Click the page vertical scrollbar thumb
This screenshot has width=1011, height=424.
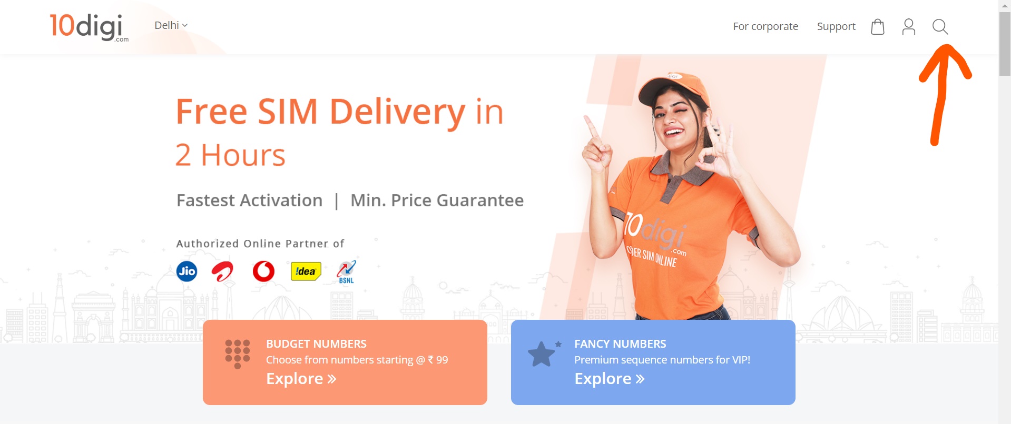pos(1005,44)
